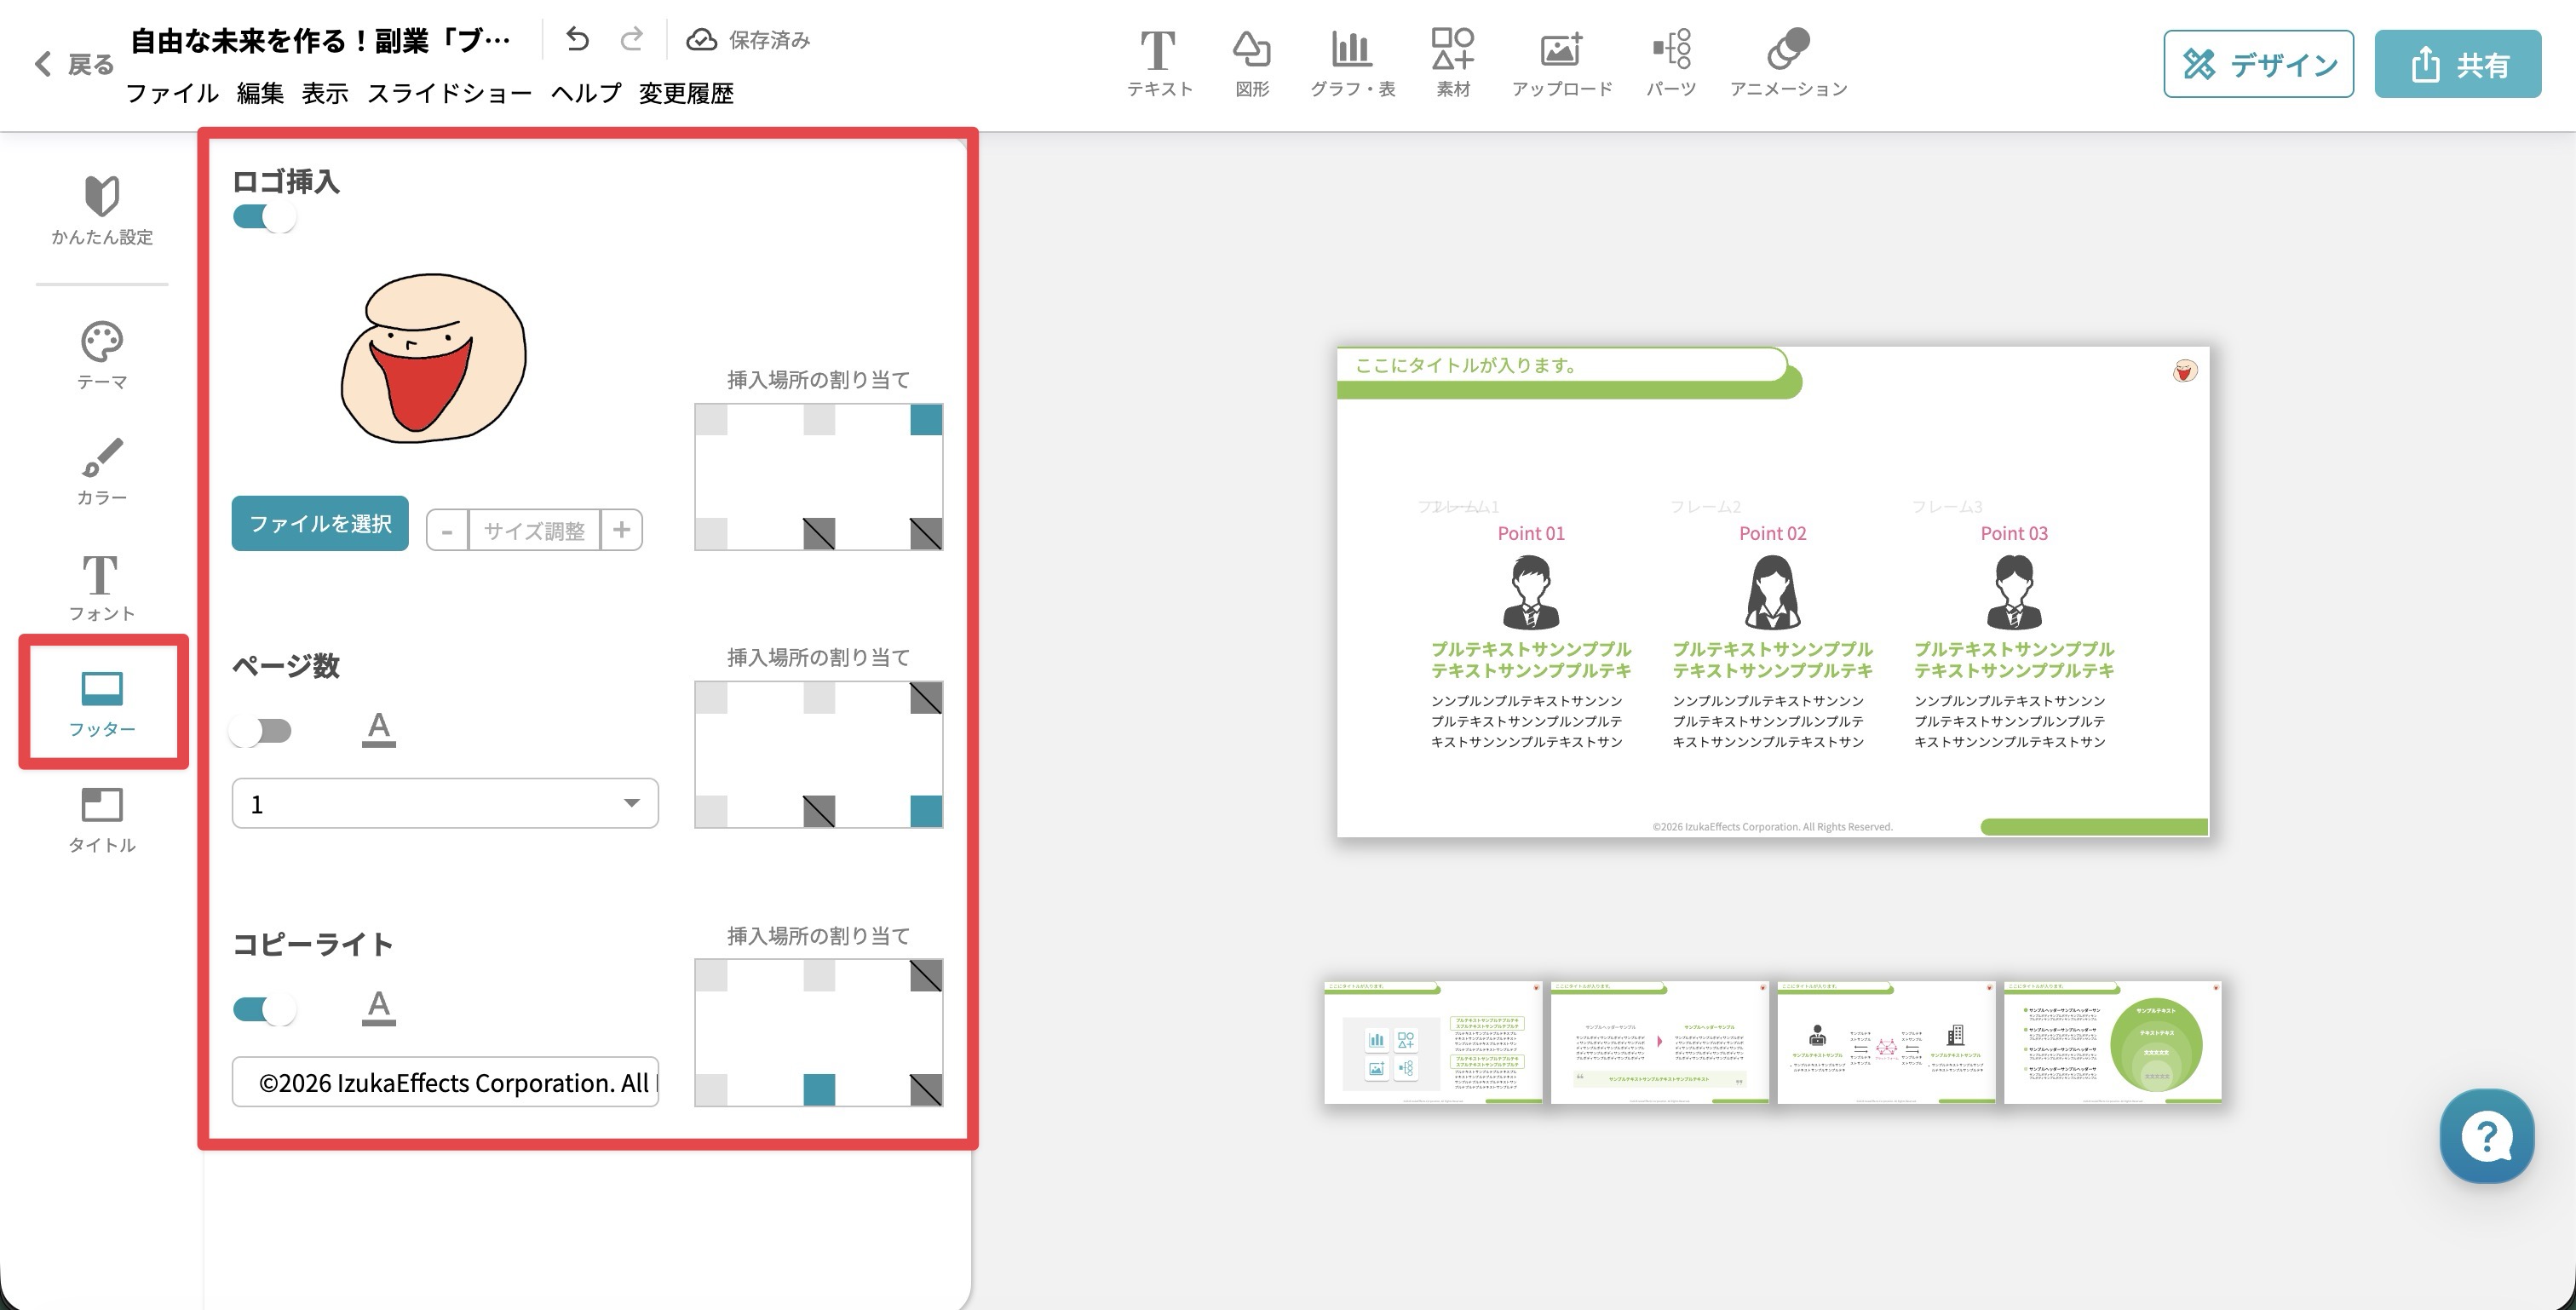Choose the text color for コピーライト

[x=378, y=1008]
